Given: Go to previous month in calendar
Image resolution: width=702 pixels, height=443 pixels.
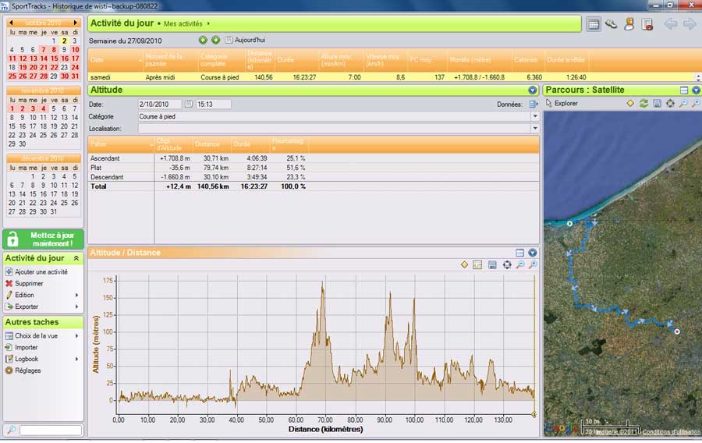Looking at the screenshot, I should pyautogui.click(x=11, y=23).
